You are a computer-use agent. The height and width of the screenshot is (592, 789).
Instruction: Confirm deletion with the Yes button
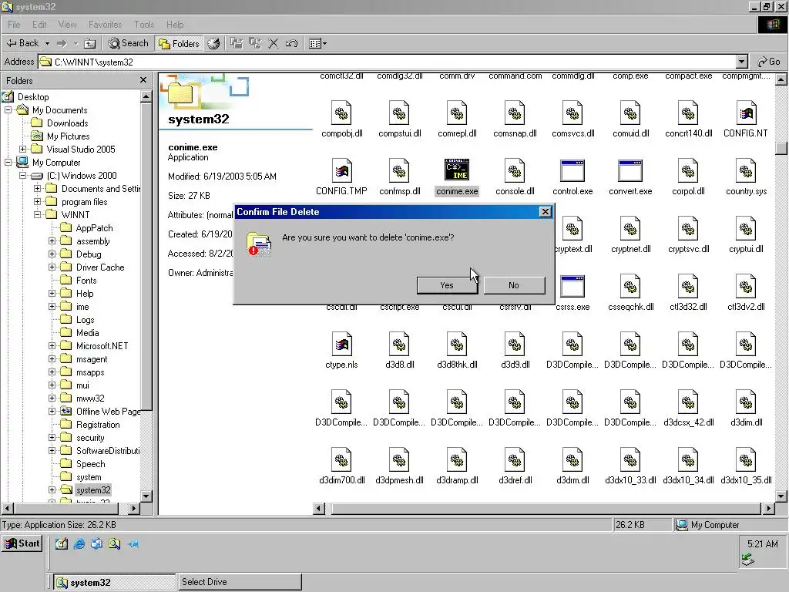tap(447, 285)
